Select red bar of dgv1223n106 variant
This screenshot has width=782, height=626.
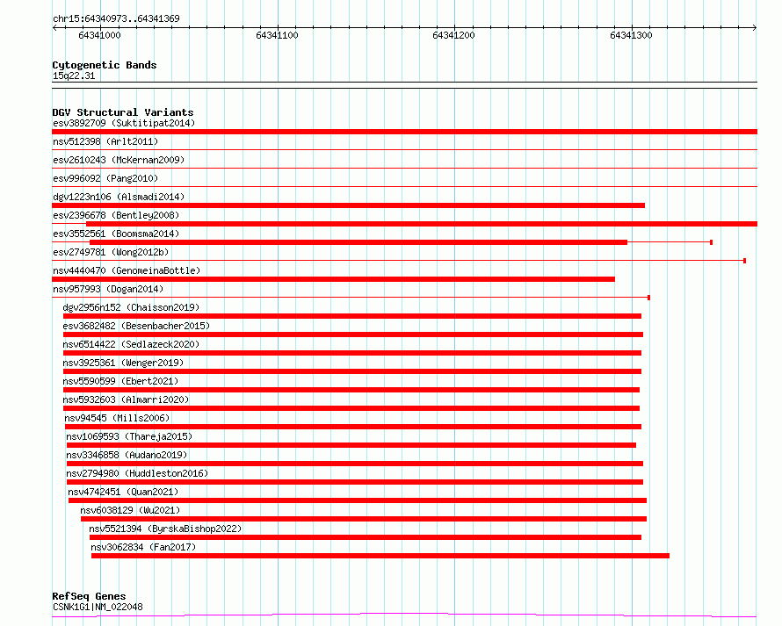[x=348, y=205]
